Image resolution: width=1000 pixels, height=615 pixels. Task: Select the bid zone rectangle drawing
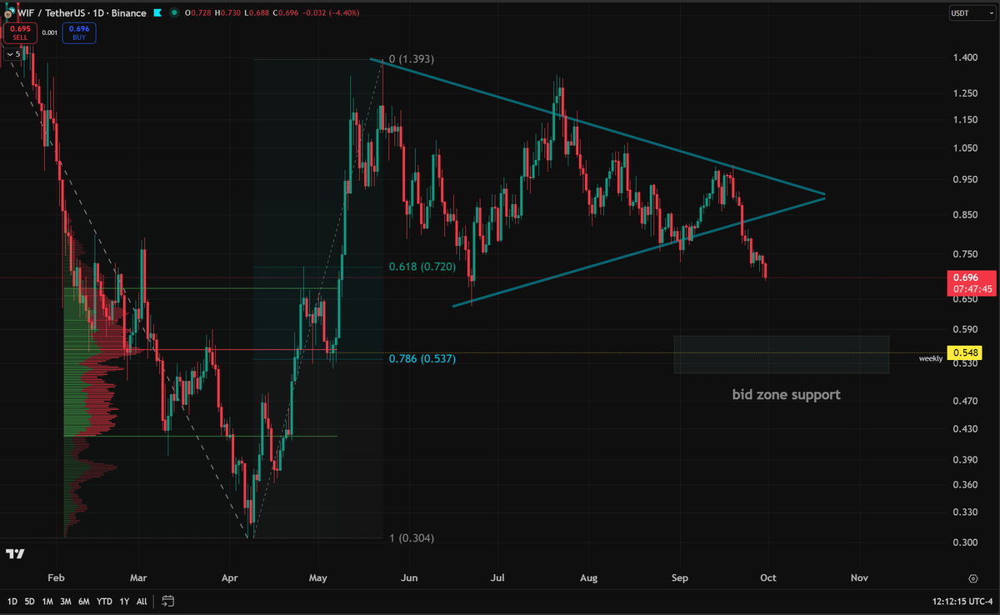[782, 354]
